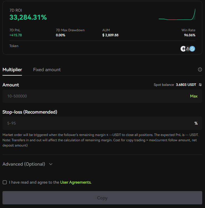Switch to the Multiplier tab
Screen dimensions: 205x208
coord(12,70)
